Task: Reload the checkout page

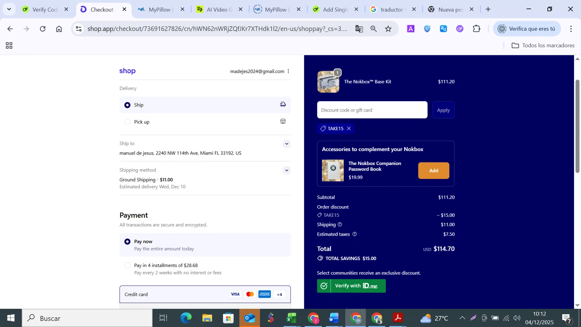Action: coord(43,29)
